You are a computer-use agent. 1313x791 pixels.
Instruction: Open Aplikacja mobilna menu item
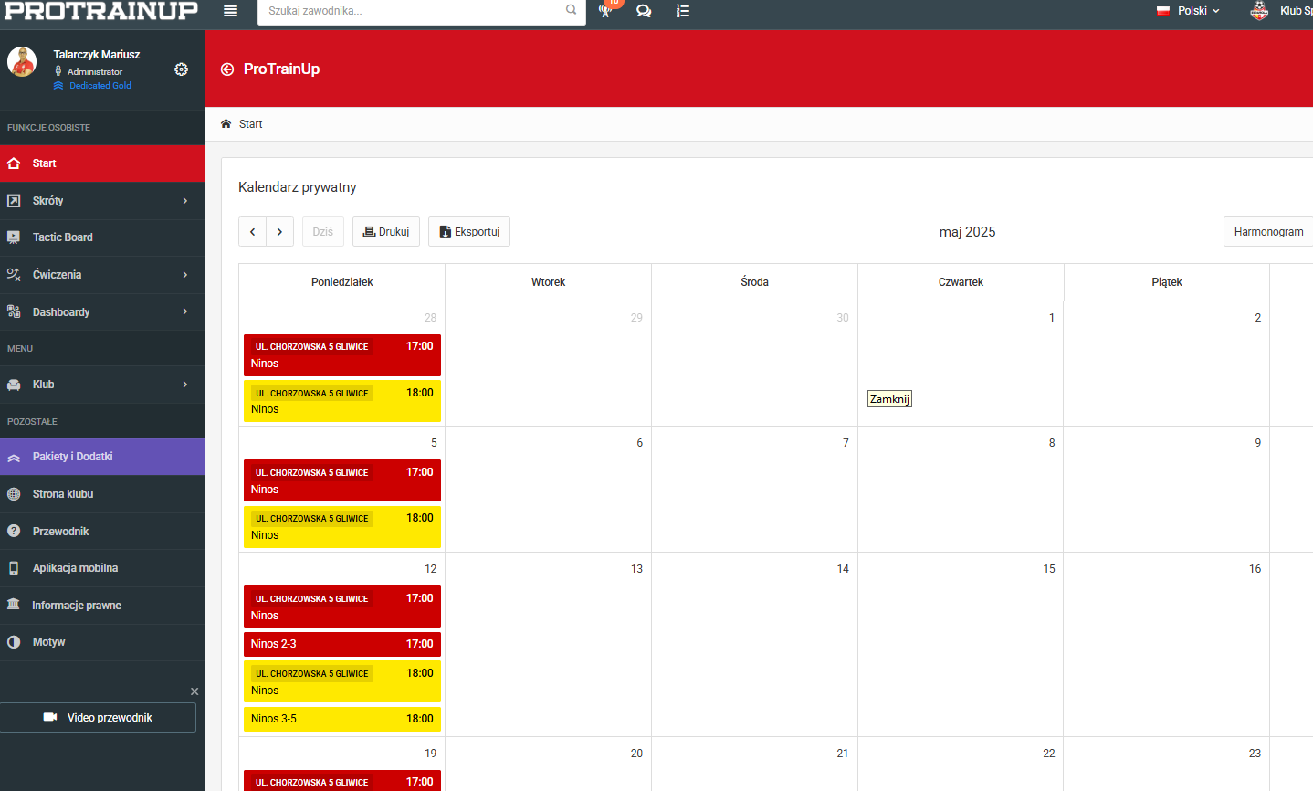(x=102, y=568)
